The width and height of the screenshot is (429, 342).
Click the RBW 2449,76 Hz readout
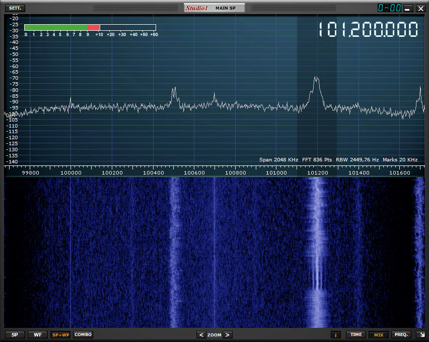tap(357, 160)
